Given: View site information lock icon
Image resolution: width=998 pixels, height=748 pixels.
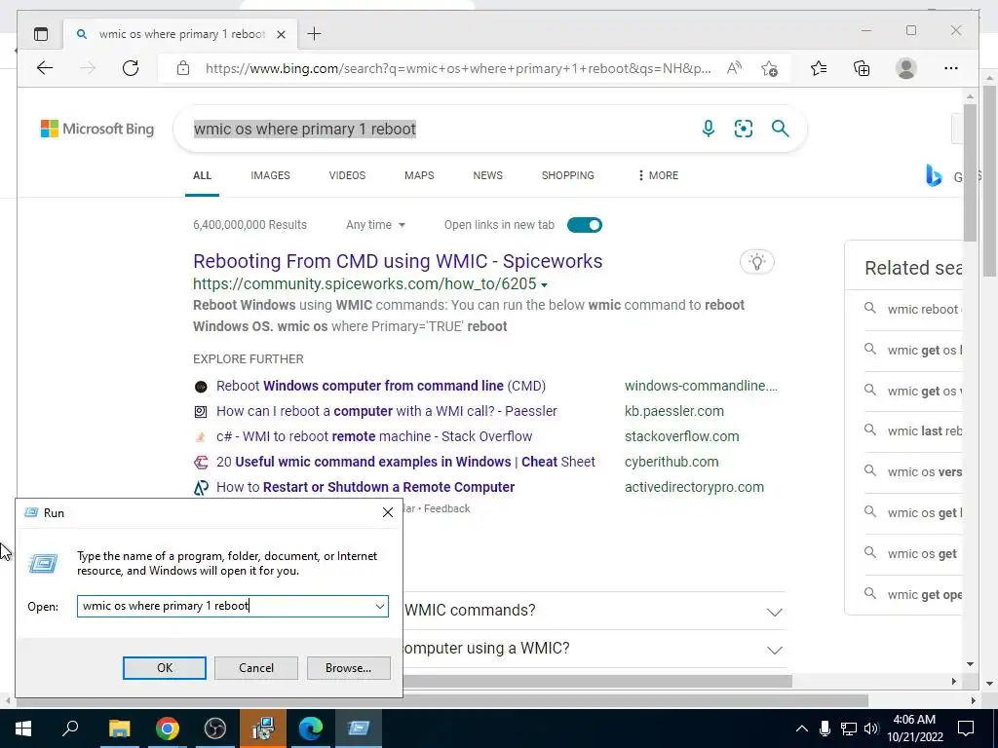Looking at the screenshot, I should coord(183,68).
